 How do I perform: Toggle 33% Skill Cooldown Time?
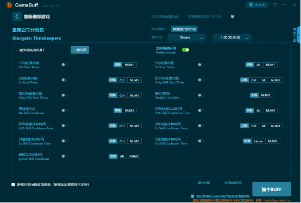(202, 110)
